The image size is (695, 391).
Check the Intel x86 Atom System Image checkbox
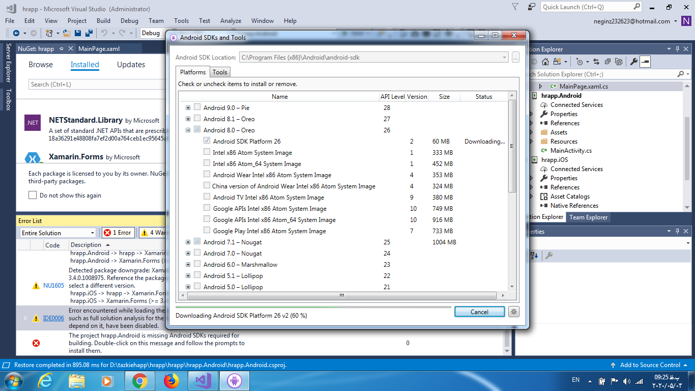tap(207, 152)
